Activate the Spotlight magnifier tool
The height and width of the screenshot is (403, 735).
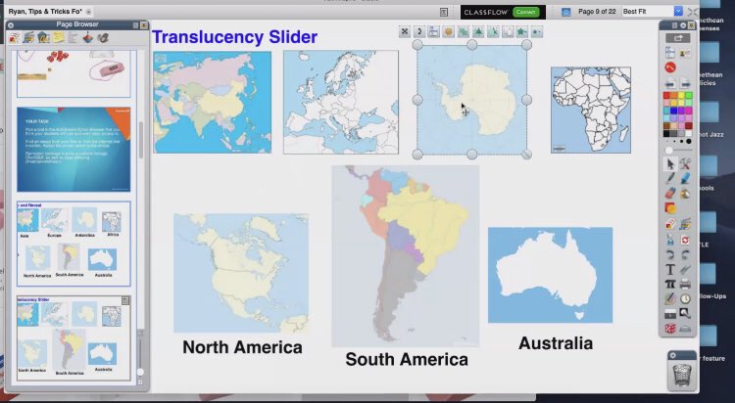(685, 314)
